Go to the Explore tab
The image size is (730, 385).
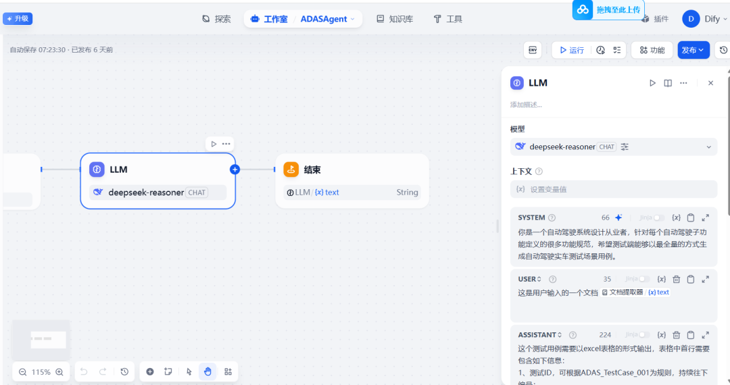216,19
